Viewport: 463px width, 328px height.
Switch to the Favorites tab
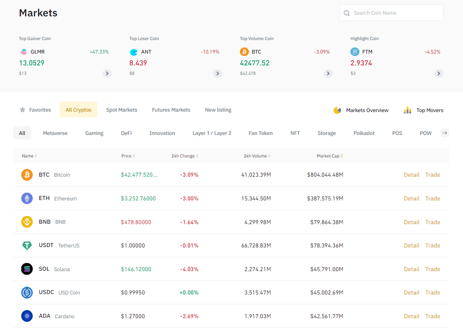(x=35, y=110)
